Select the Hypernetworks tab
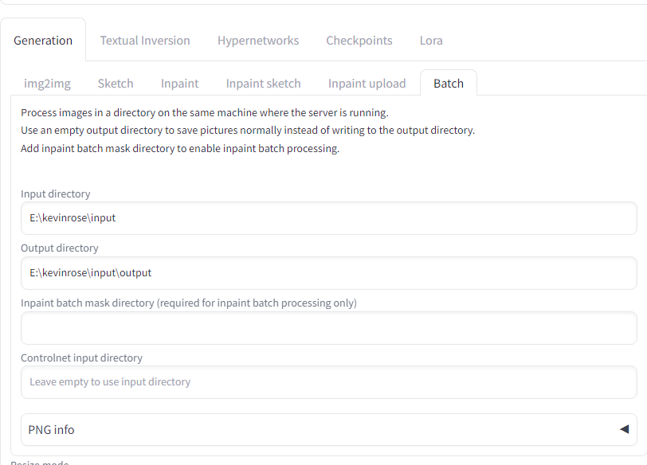This screenshot has width=647, height=465. 258,41
